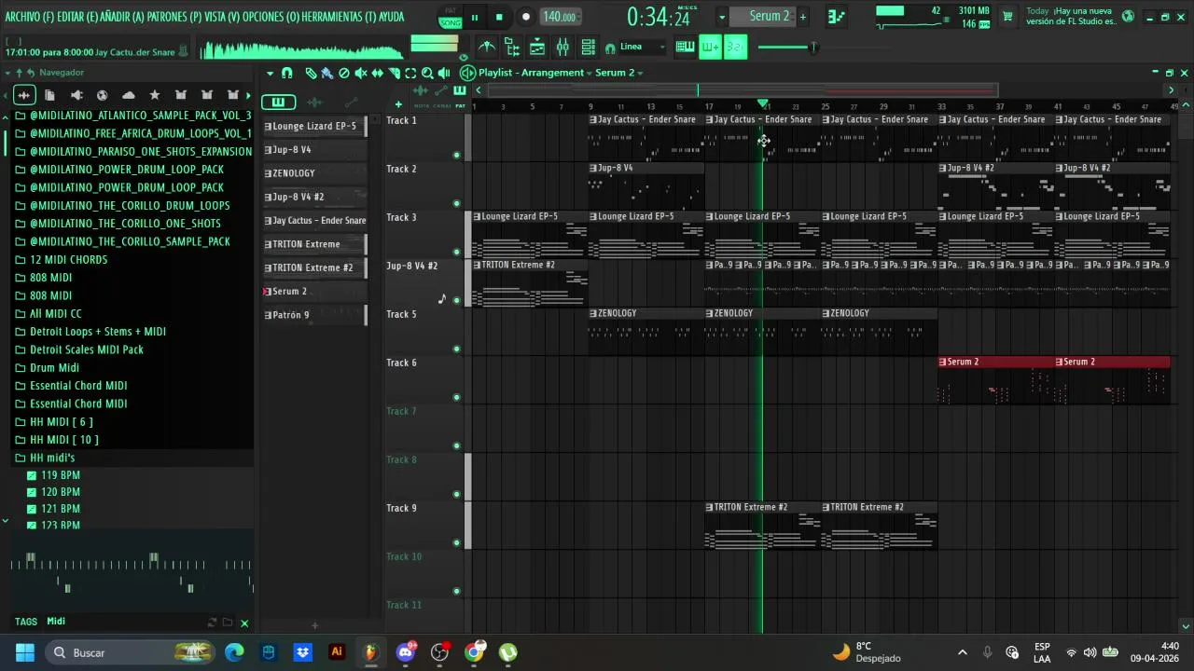Choose the Select marquee tool in playlist
The width and height of the screenshot is (1194, 671).
(410, 73)
